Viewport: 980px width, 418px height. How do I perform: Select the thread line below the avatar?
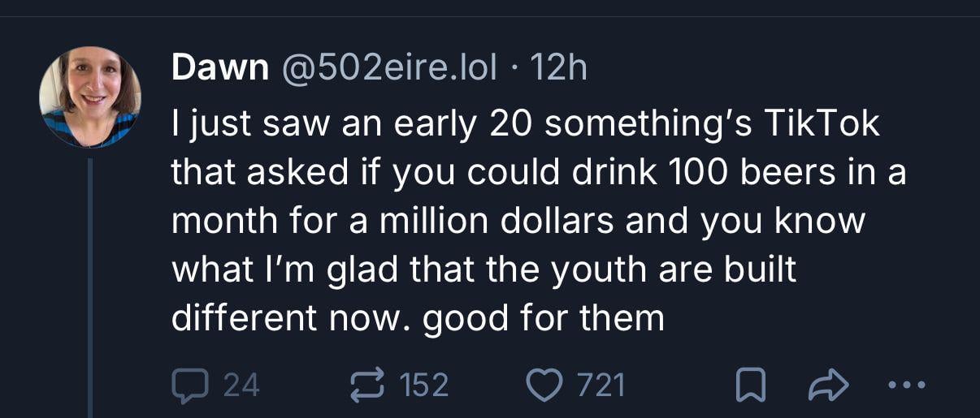coord(90,284)
